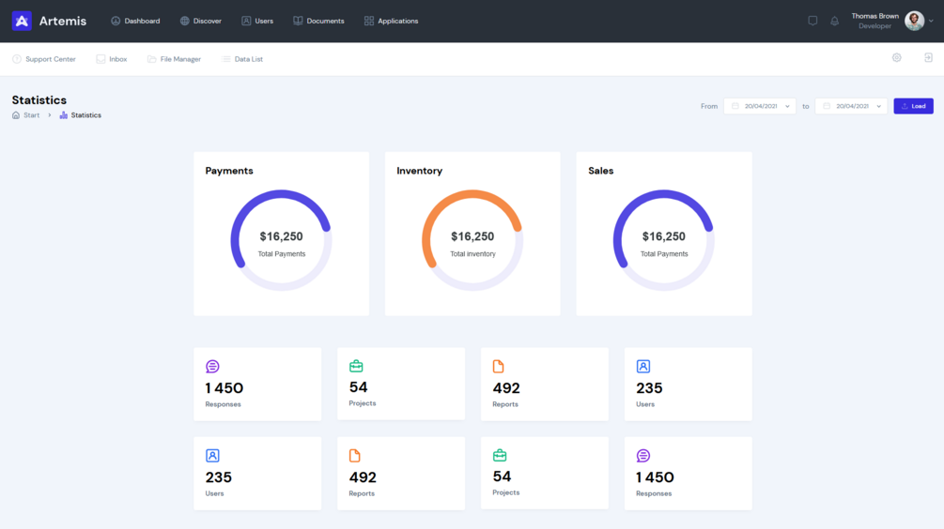Click the Statistics chart icon in the breadcrumb

click(x=63, y=115)
